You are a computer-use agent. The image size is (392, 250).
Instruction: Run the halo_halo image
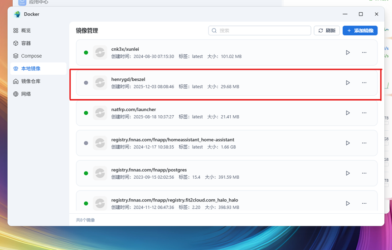[348, 203]
